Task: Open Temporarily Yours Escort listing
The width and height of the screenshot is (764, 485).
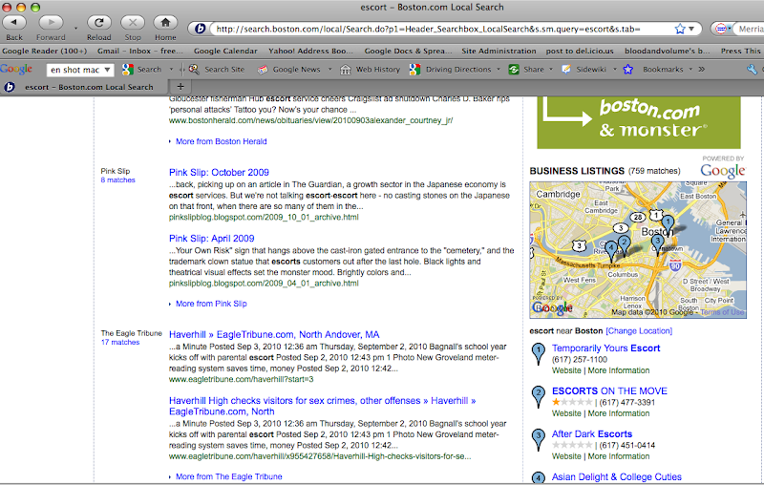Action: coord(606,348)
